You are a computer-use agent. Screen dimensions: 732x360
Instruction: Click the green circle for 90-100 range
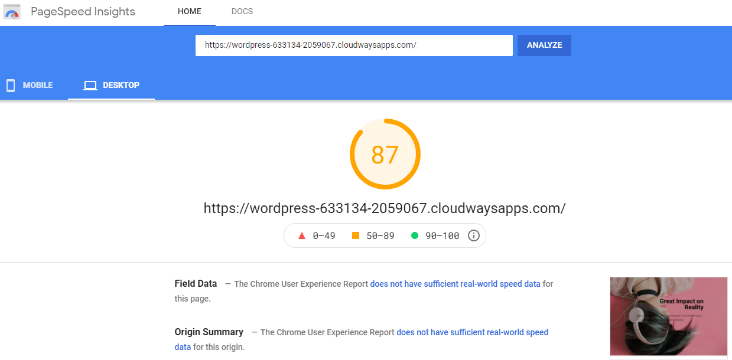(415, 235)
